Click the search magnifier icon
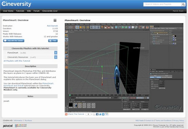This screenshot has width=188, height=129. point(183,4)
